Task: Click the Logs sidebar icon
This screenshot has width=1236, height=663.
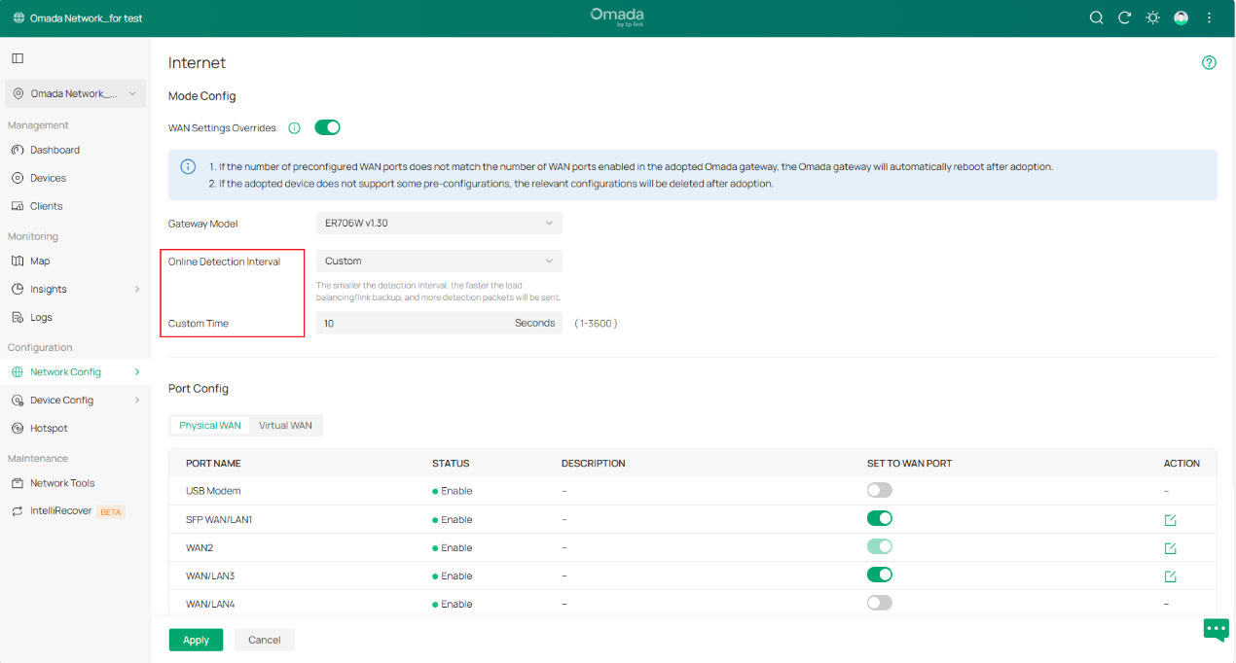Action: pyautogui.click(x=18, y=317)
